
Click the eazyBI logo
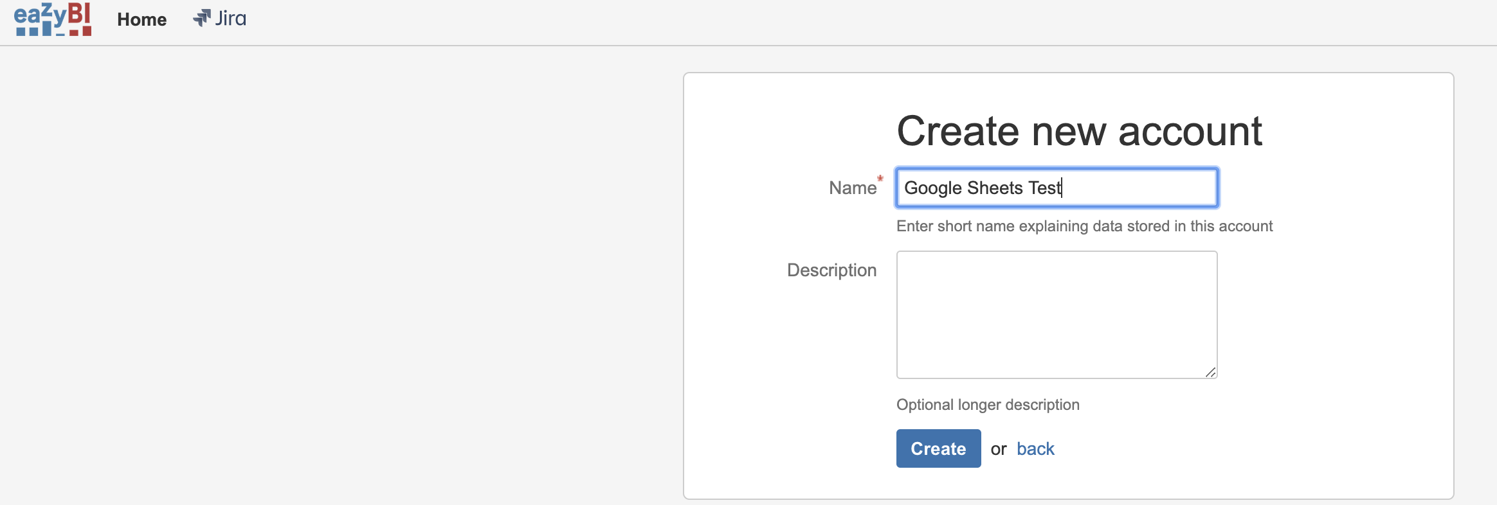53,19
